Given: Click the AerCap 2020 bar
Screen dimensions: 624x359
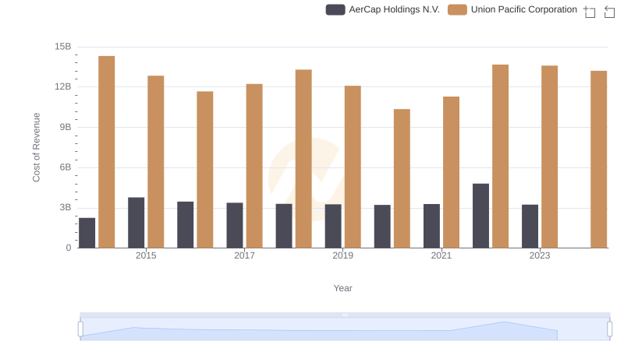Looking at the screenshot, I should point(382,227).
